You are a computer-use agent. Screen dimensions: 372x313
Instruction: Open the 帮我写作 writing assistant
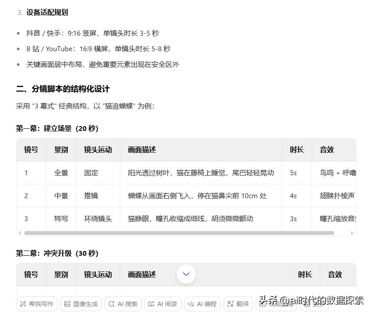pos(36,304)
